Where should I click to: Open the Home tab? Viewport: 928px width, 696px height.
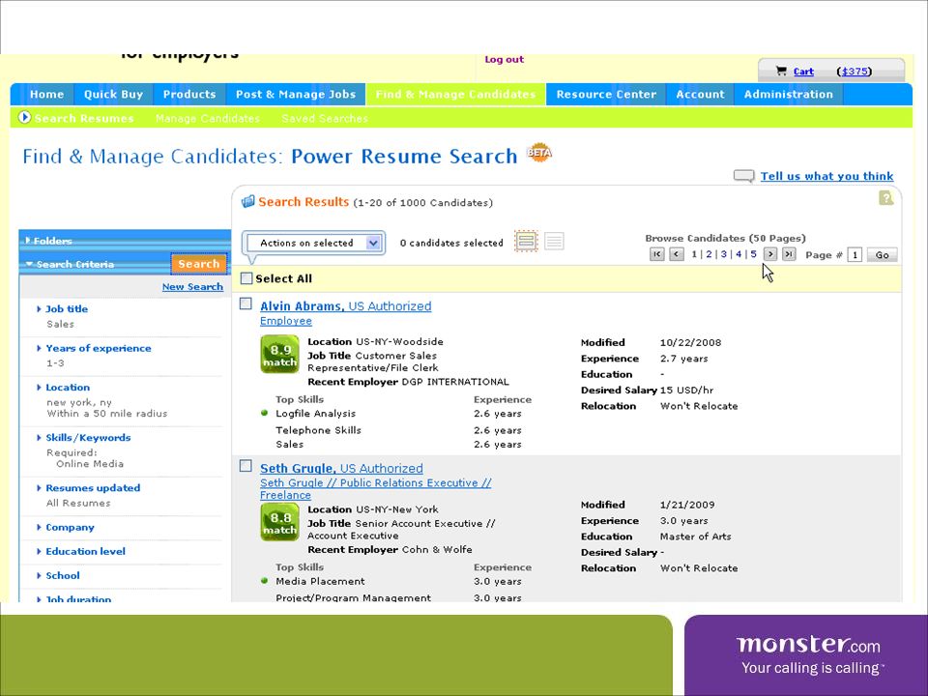coord(46,94)
